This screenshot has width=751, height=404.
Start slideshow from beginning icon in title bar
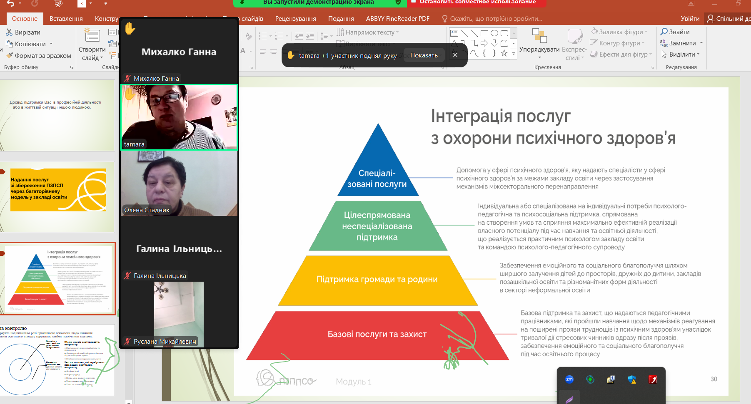click(x=59, y=3)
